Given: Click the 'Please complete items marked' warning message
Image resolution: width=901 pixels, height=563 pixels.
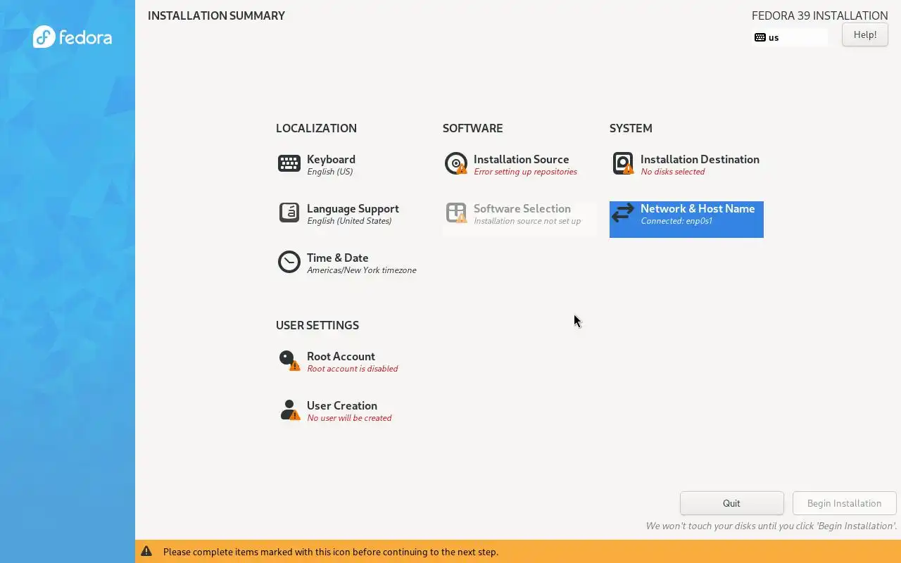Looking at the screenshot, I should (x=331, y=552).
